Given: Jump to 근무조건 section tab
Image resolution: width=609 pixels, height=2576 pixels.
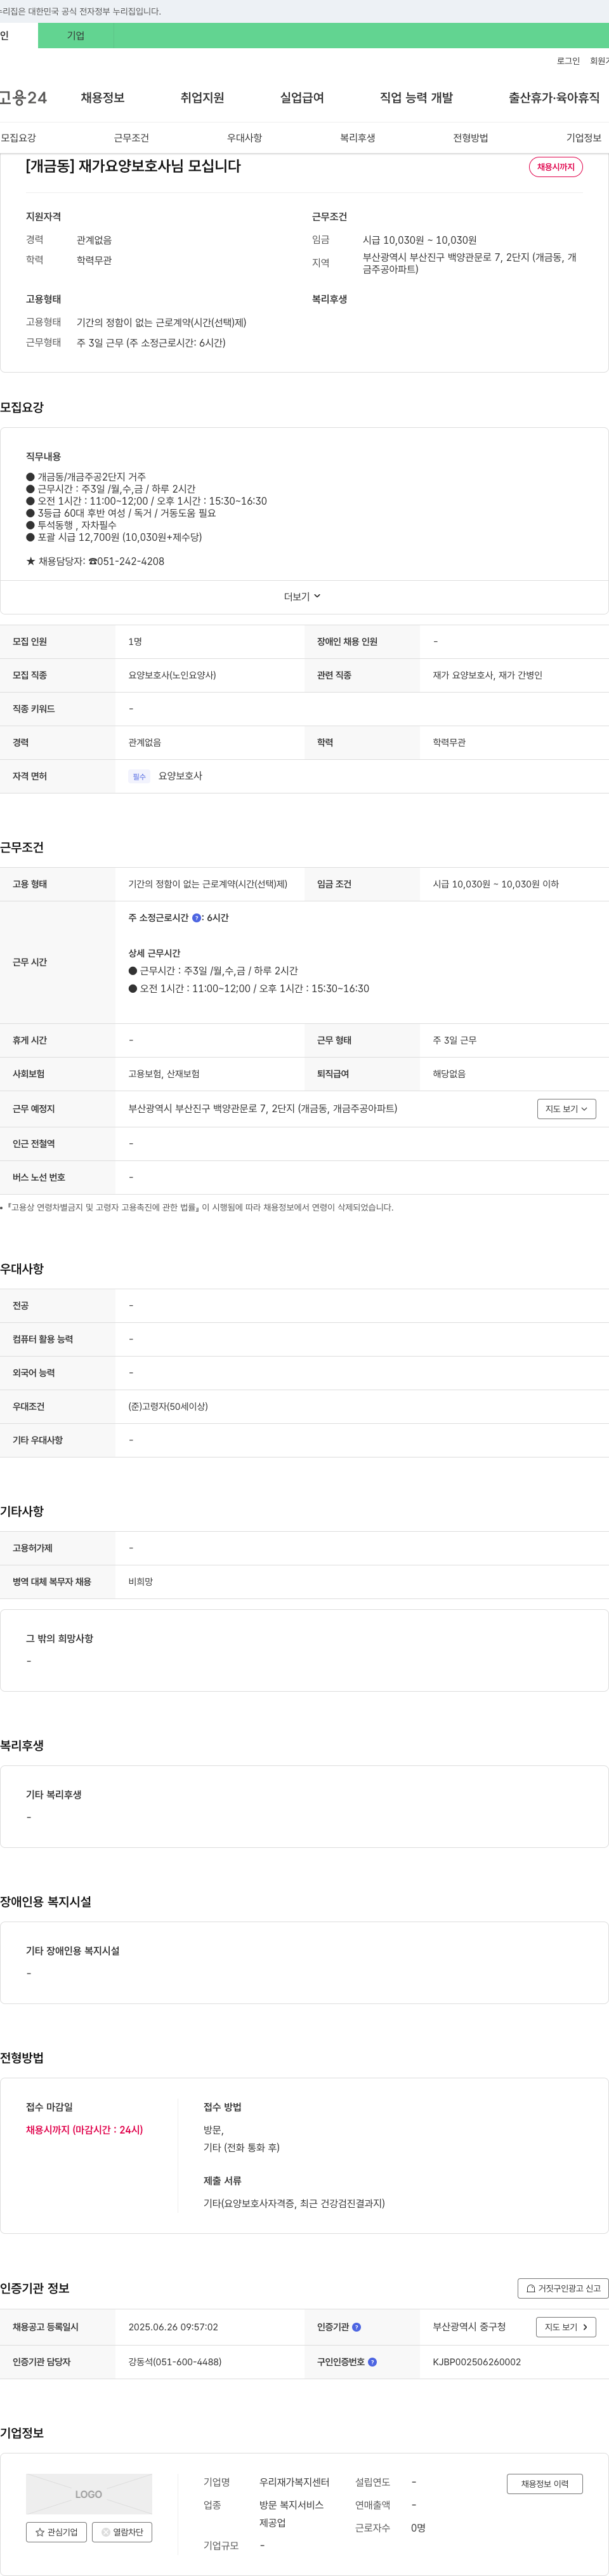Looking at the screenshot, I should pos(131,138).
